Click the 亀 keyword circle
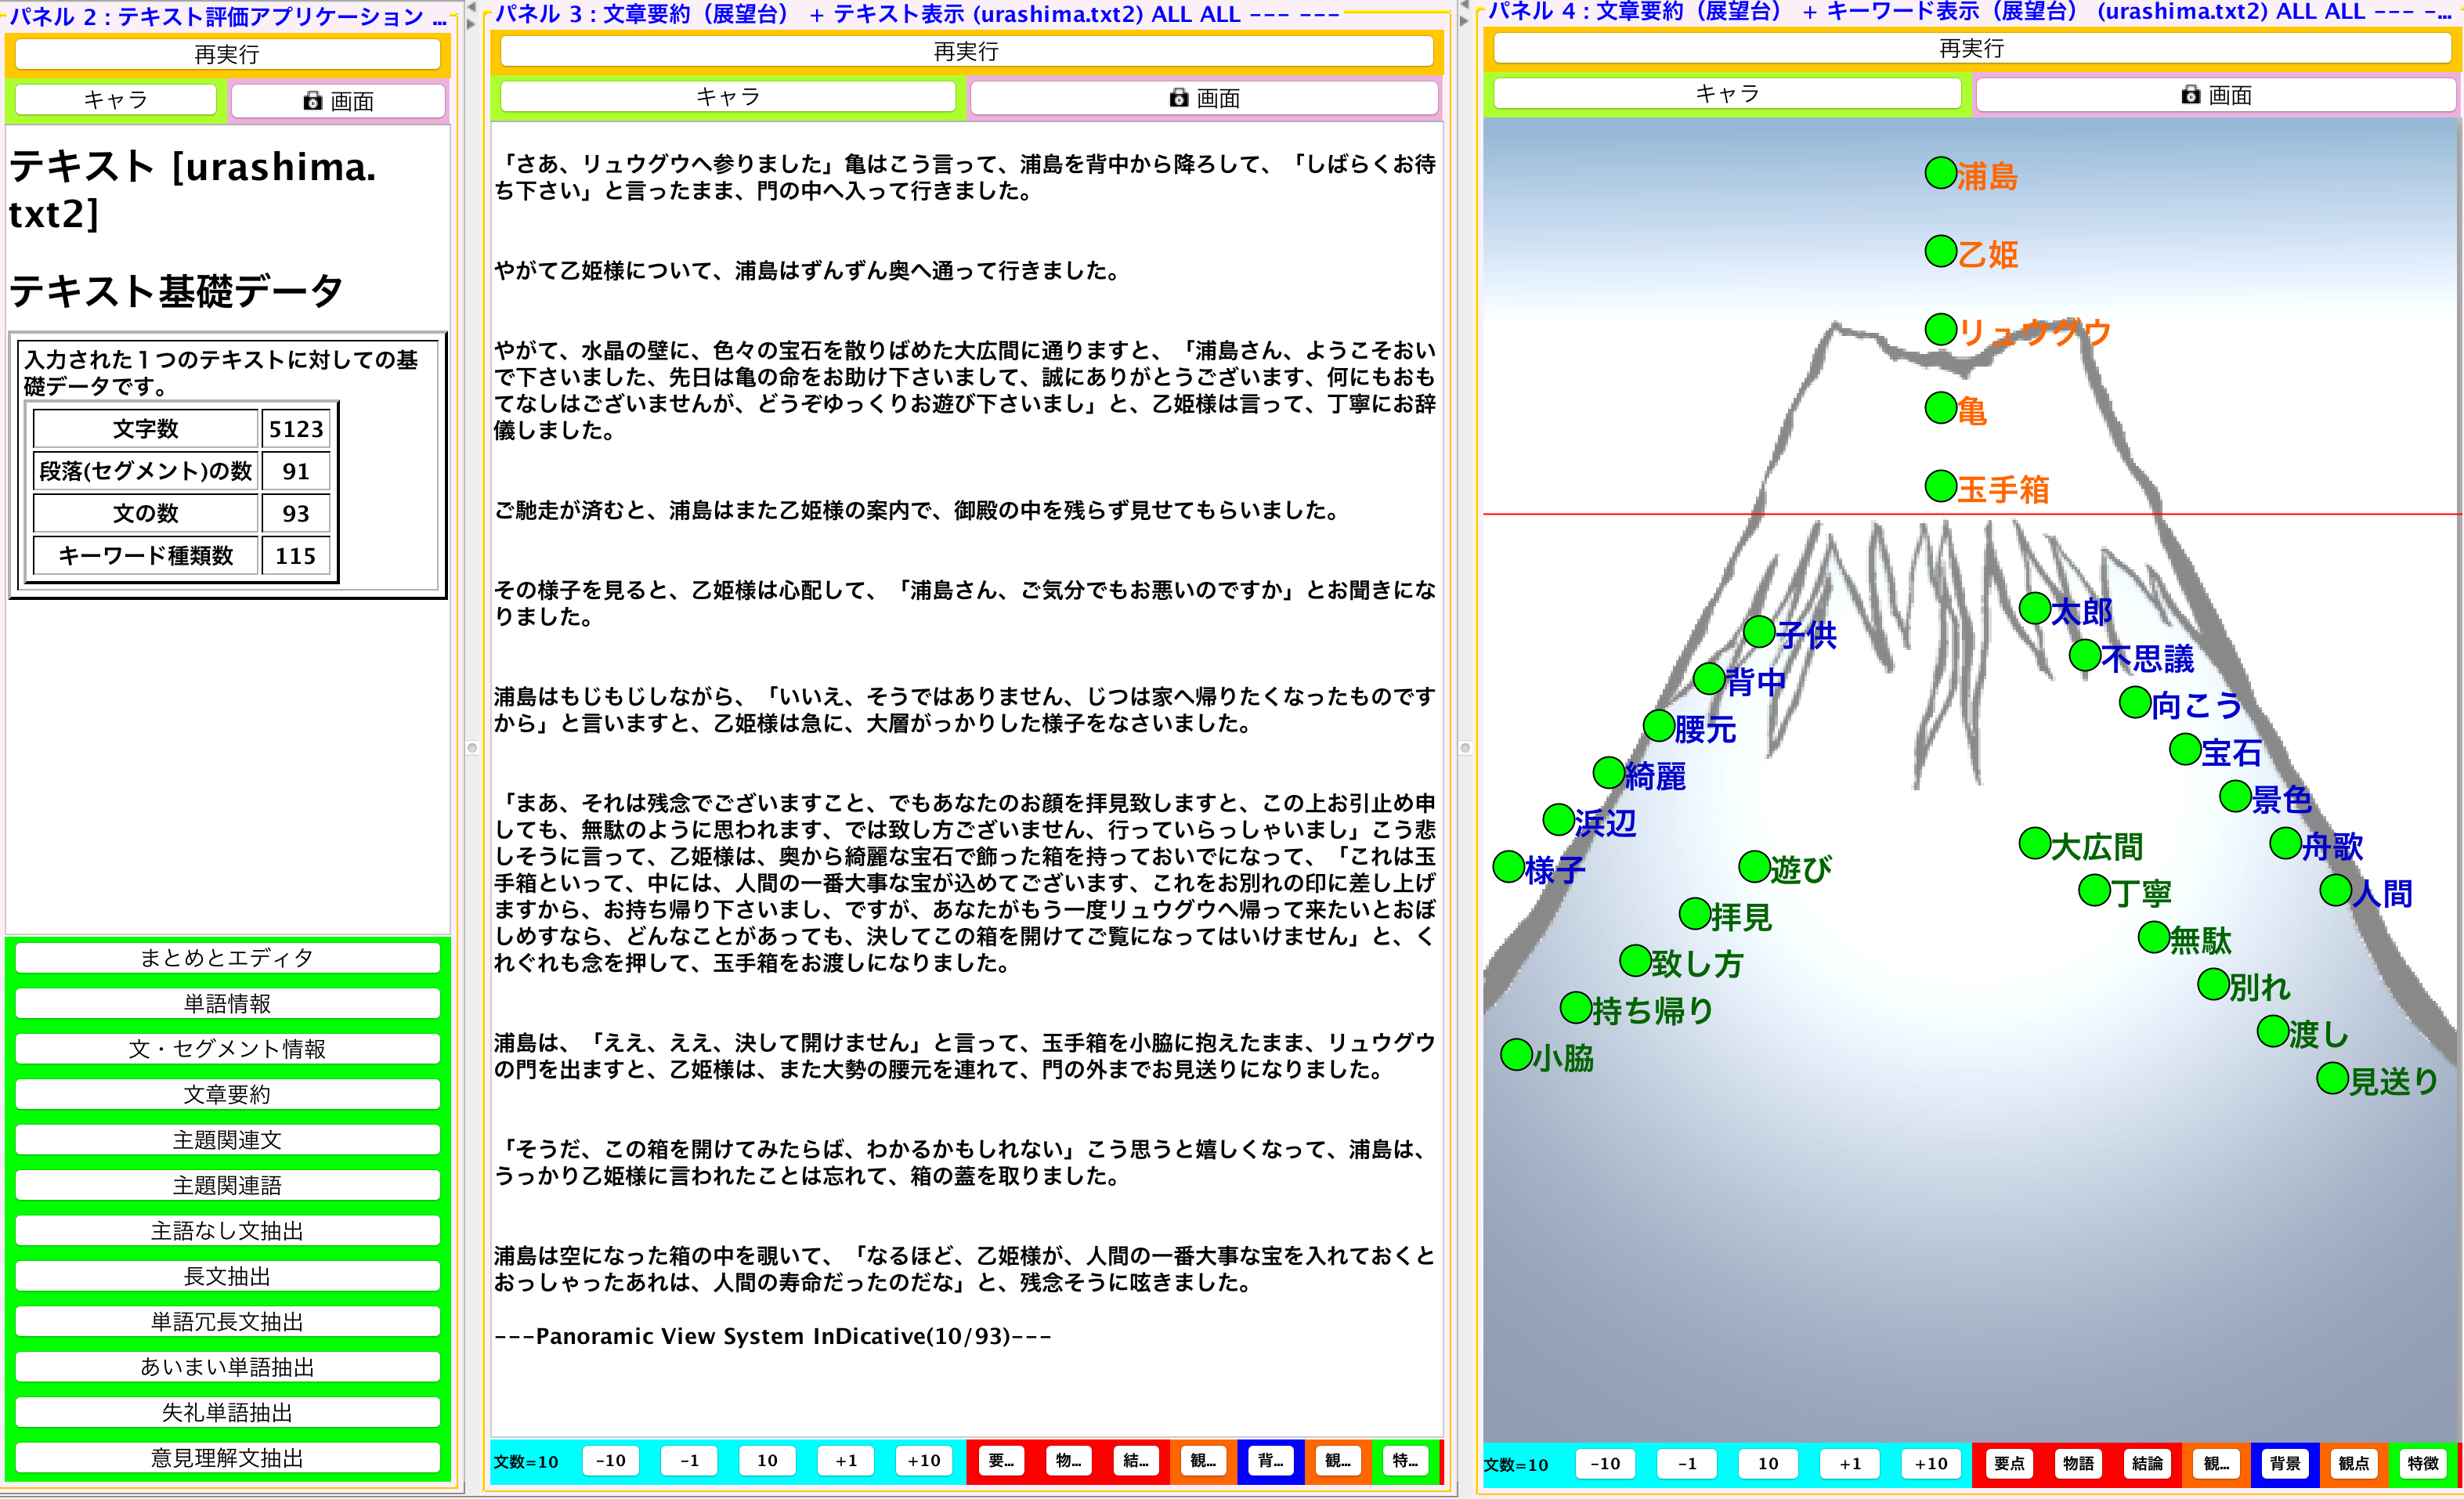Image resolution: width=2464 pixels, height=1499 pixels. pos(1941,408)
